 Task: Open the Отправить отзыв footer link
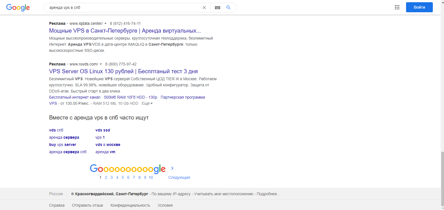(87, 205)
